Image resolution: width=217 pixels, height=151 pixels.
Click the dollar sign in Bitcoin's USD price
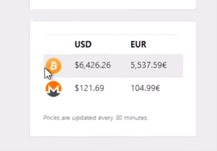[x=77, y=65]
